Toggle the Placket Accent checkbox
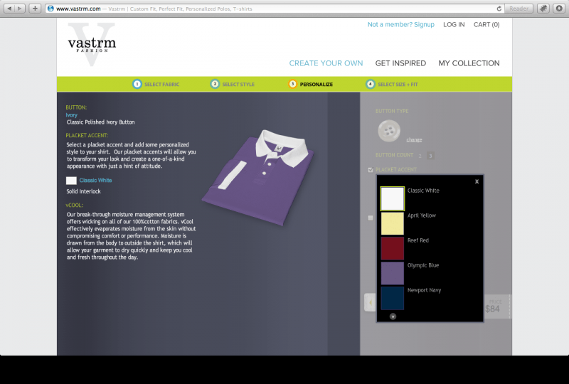The image size is (569, 384). 370,170
